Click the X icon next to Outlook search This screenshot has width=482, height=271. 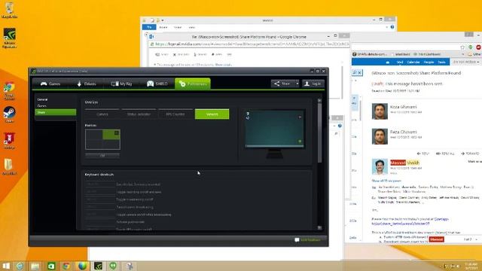(x=360, y=72)
